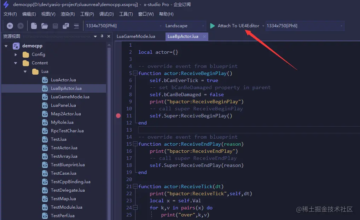Open the 编辑(E) menu
The image size is (360, 220).
pyautogui.click(x=29, y=14)
